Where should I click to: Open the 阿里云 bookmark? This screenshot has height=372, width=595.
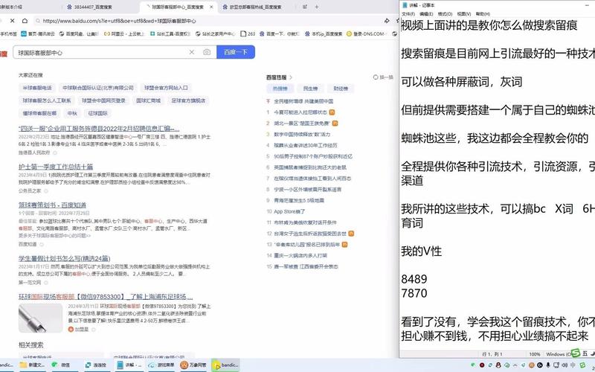[123, 33]
